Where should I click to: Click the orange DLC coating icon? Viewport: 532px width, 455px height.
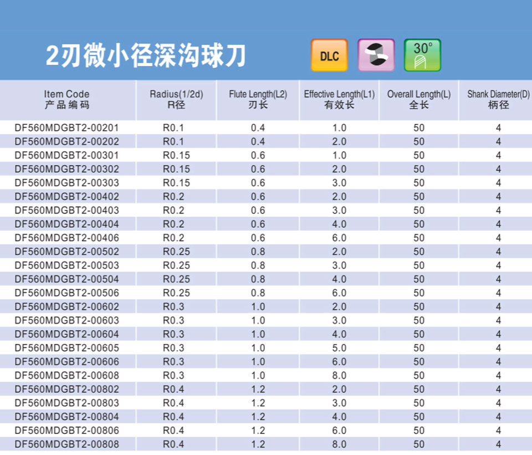coord(329,55)
